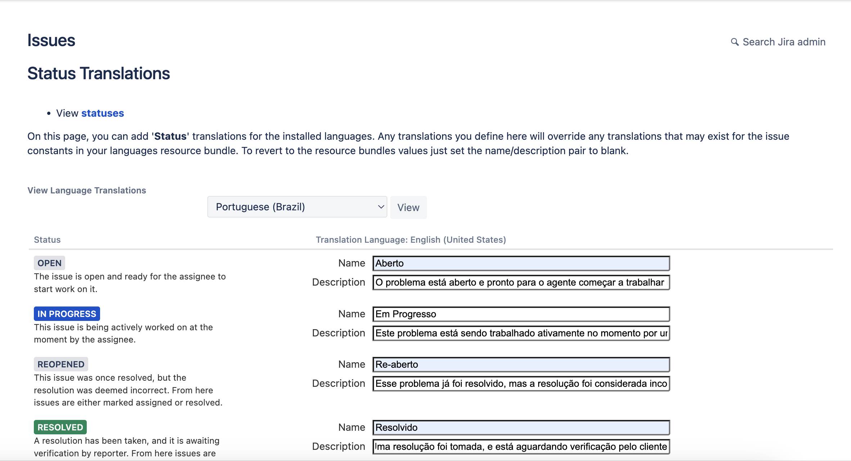Click the REOPENED status lozenge
The width and height of the screenshot is (851, 461).
pyautogui.click(x=61, y=364)
